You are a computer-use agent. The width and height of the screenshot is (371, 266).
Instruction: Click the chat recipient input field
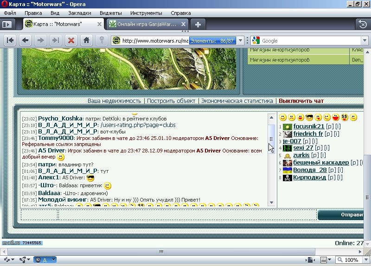[x=39, y=215]
